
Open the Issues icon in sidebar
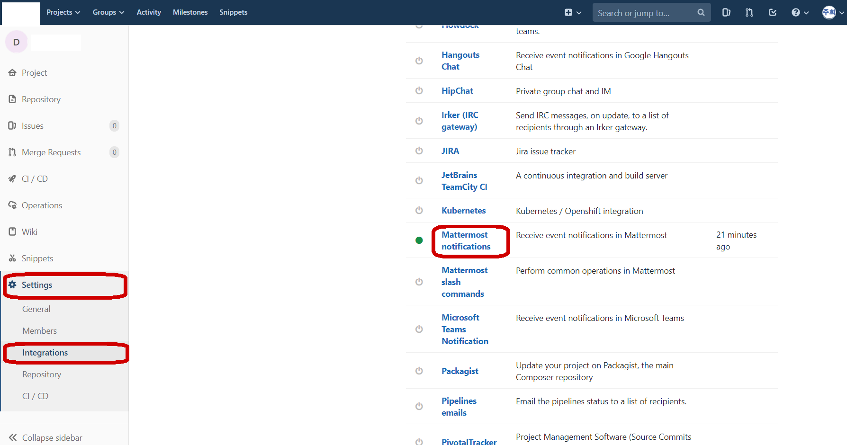click(12, 125)
